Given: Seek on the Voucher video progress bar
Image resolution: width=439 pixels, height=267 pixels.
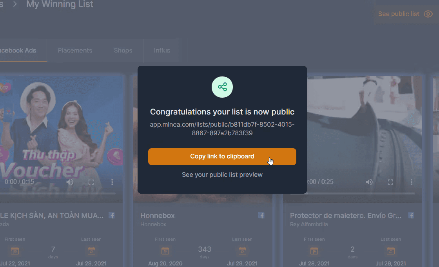Looking at the screenshot, I should [x=57, y=193].
